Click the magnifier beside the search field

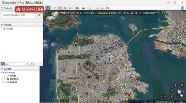coord(39,15)
